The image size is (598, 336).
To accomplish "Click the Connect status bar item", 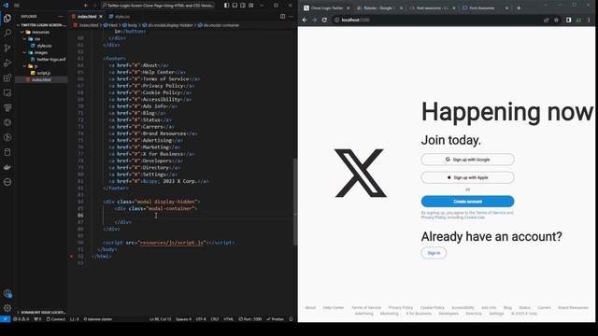I will [56, 319].
